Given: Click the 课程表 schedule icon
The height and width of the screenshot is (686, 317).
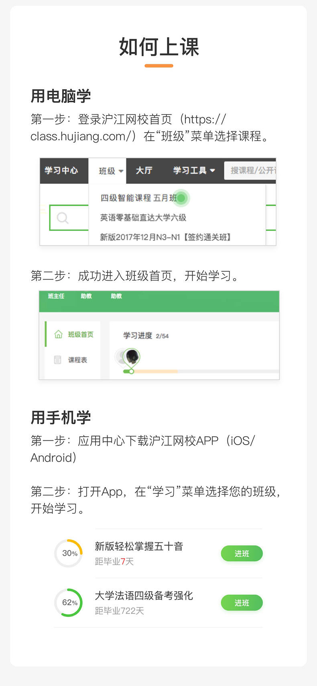Looking at the screenshot, I should 58,359.
